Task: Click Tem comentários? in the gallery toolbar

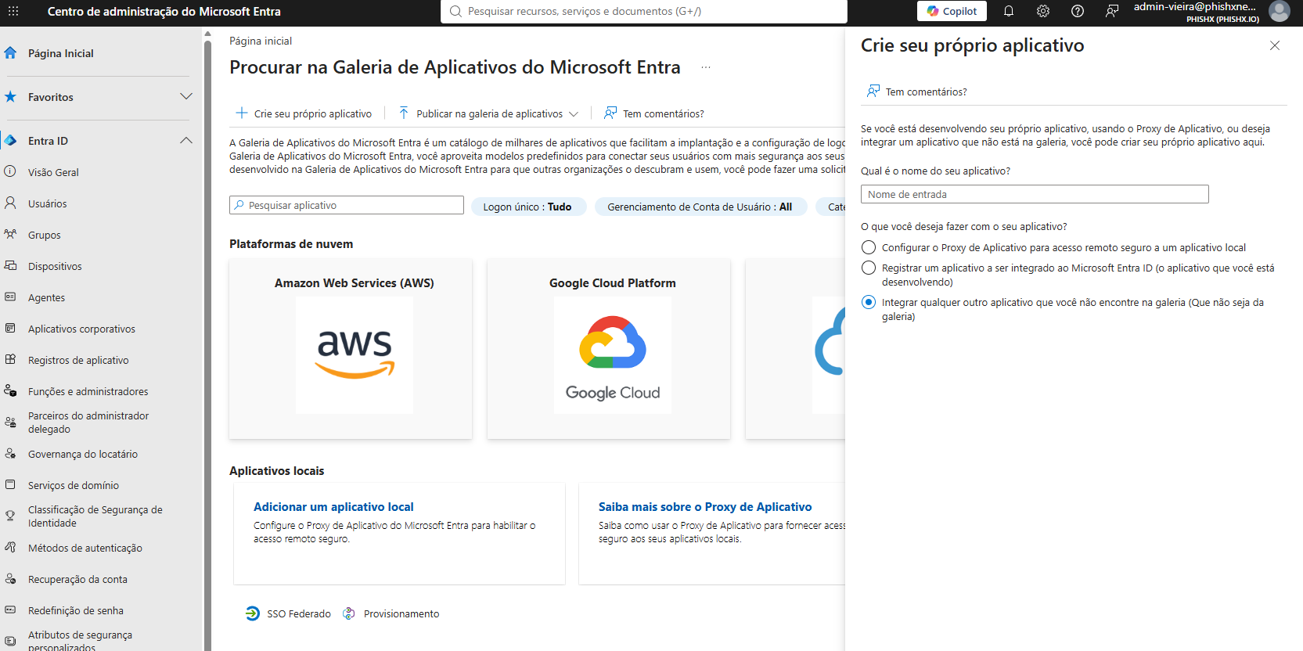Action: [x=653, y=113]
